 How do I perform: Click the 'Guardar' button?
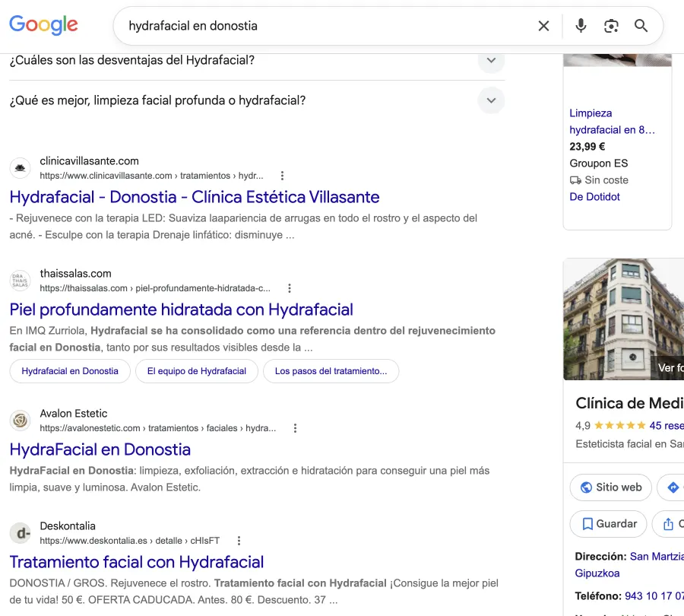609,524
